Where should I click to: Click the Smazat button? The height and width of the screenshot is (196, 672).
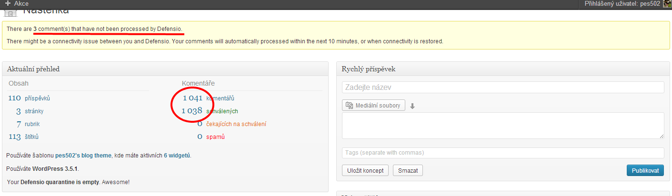tap(408, 170)
